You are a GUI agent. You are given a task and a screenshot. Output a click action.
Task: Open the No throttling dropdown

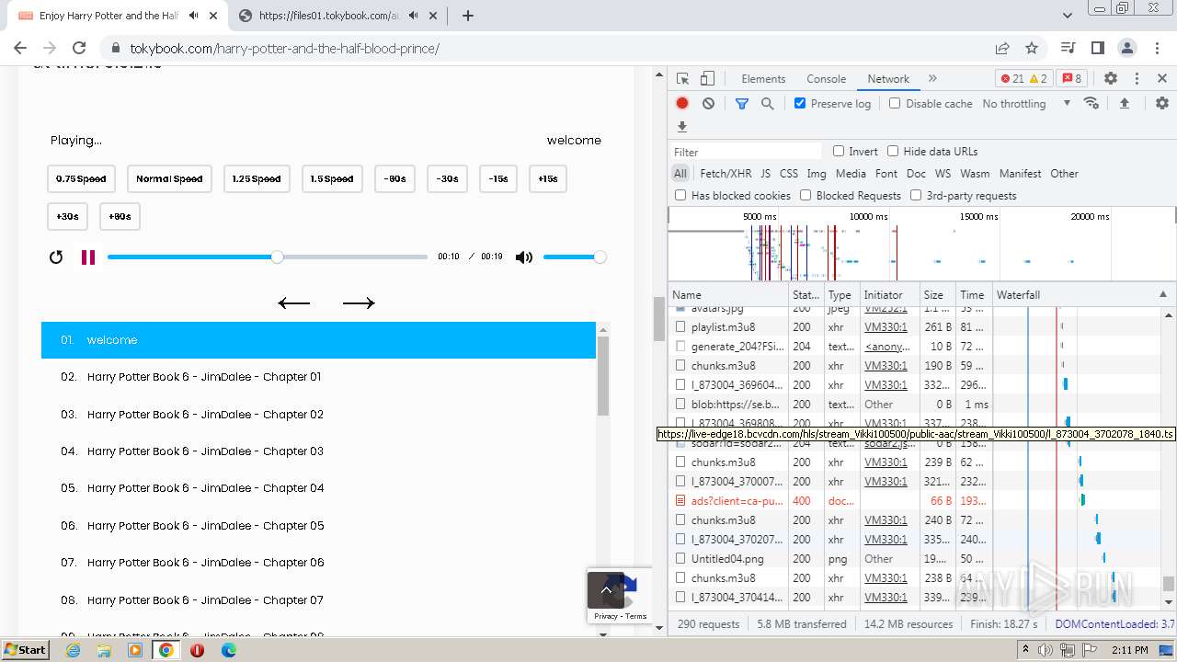(1026, 103)
